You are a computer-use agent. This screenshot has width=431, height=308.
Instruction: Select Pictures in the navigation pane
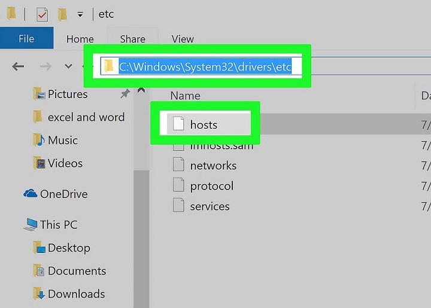68,94
